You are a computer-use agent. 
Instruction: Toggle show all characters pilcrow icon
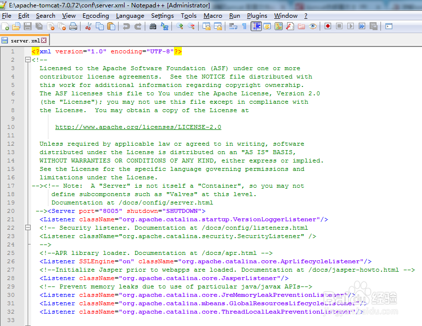point(245,26)
